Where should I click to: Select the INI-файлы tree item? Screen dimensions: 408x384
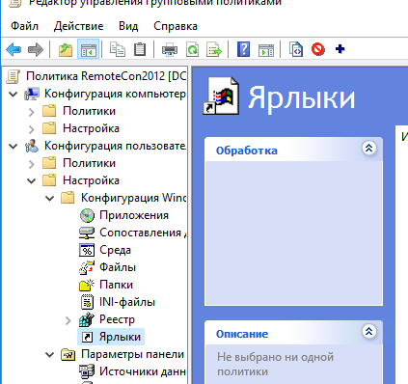click(x=127, y=302)
